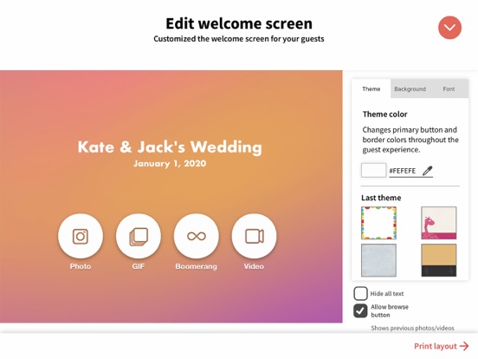This screenshot has width=478, height=359.
Task: Choose the gold and black theme thumbnail
Action: [x=439, y=260]
